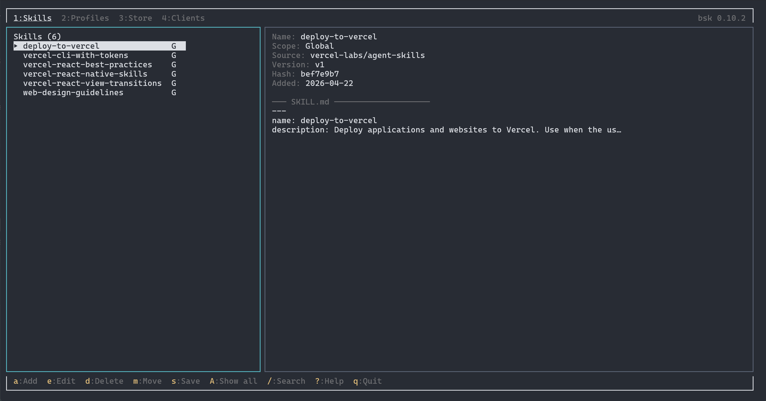Click q:Quit in the bottom bar
The width and height of the screenshot is (766, 401).
tap(367, 381)
